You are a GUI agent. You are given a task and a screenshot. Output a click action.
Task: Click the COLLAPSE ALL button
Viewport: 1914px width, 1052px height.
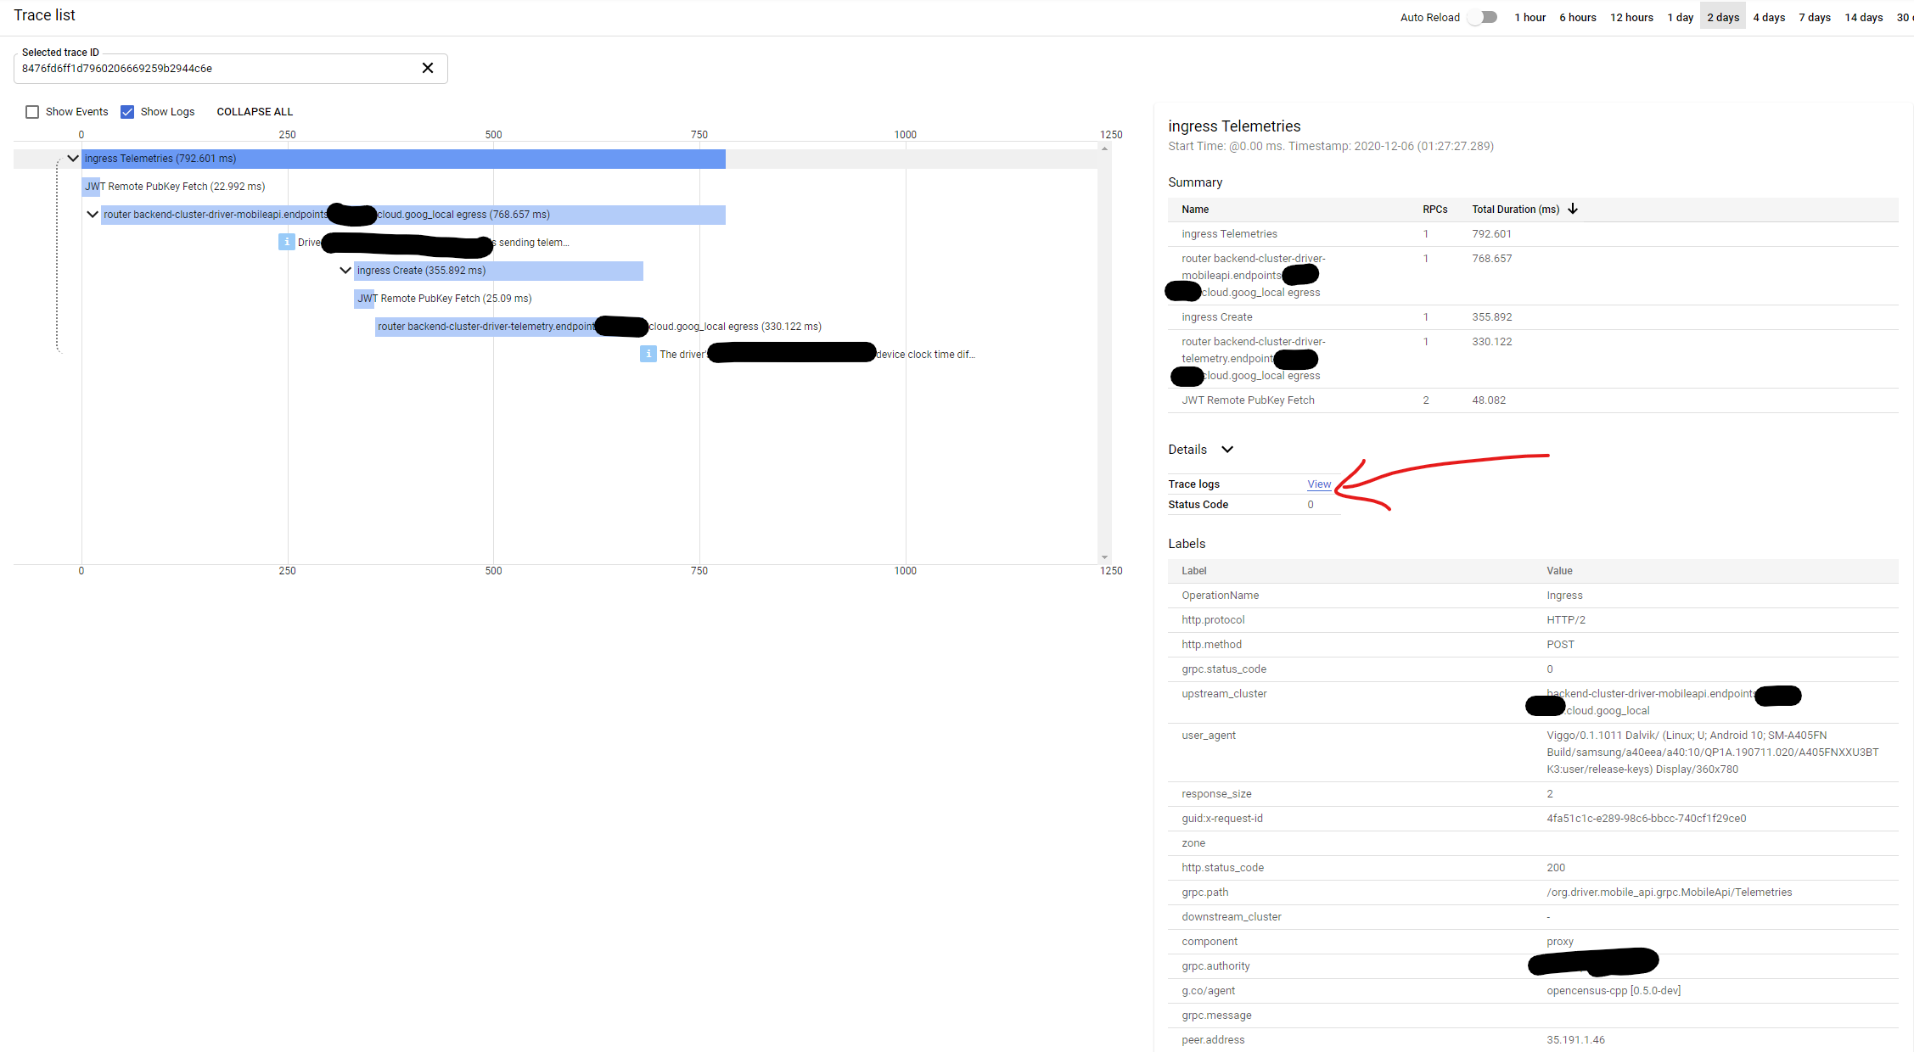[x=254, y=111]
